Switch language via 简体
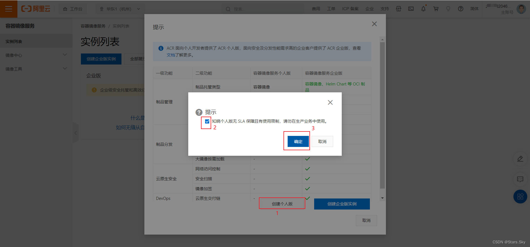The image size is (530, 247). click(474, 9)
